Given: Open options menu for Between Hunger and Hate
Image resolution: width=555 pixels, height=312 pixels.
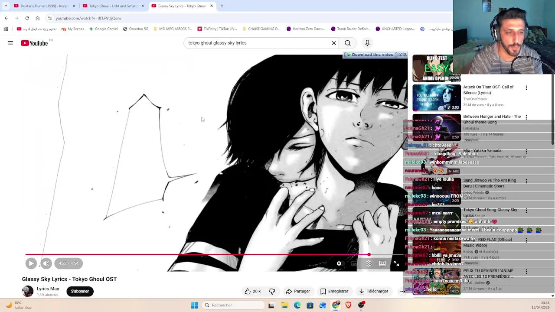Looking at the screenshot, I should pos(526,117).
